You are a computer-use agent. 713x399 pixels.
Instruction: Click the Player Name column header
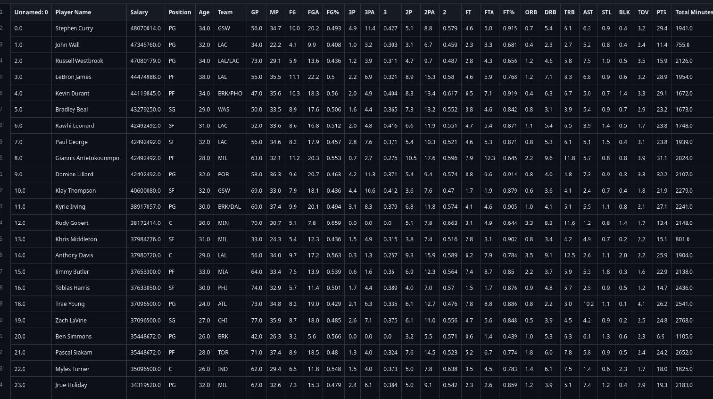[x=89, y=12]
